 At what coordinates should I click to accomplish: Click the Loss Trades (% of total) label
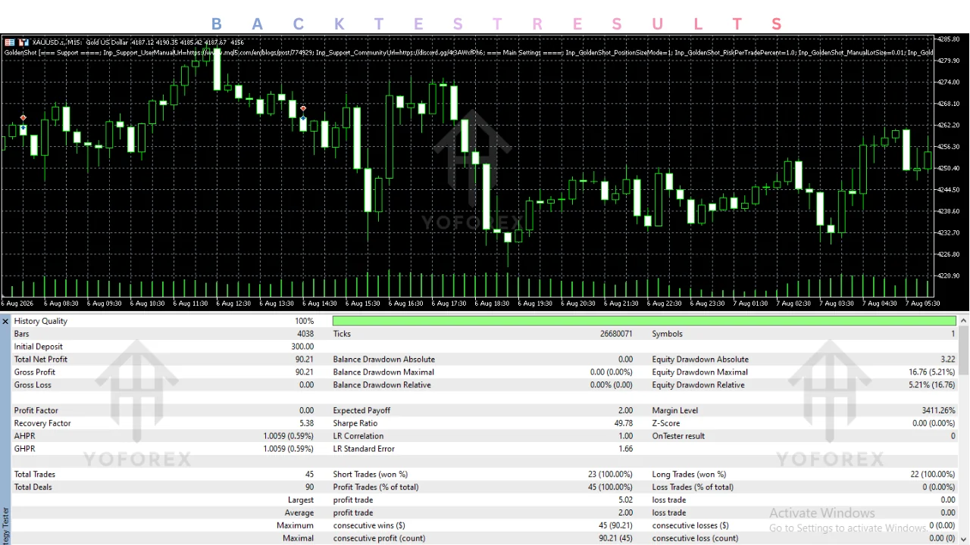coord(693,487)
